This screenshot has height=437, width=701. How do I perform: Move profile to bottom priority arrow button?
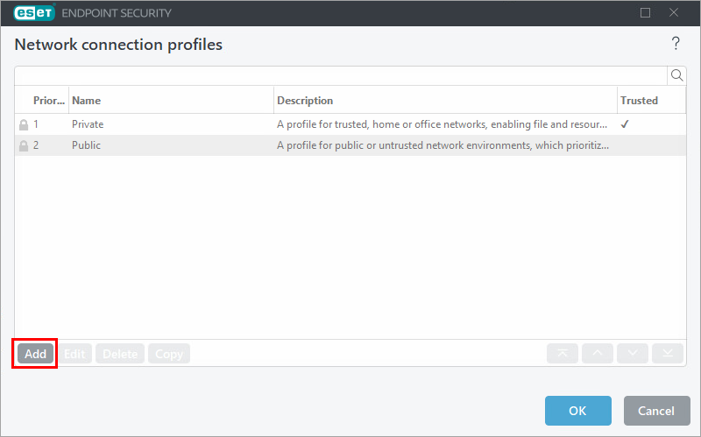pos(668,354)
